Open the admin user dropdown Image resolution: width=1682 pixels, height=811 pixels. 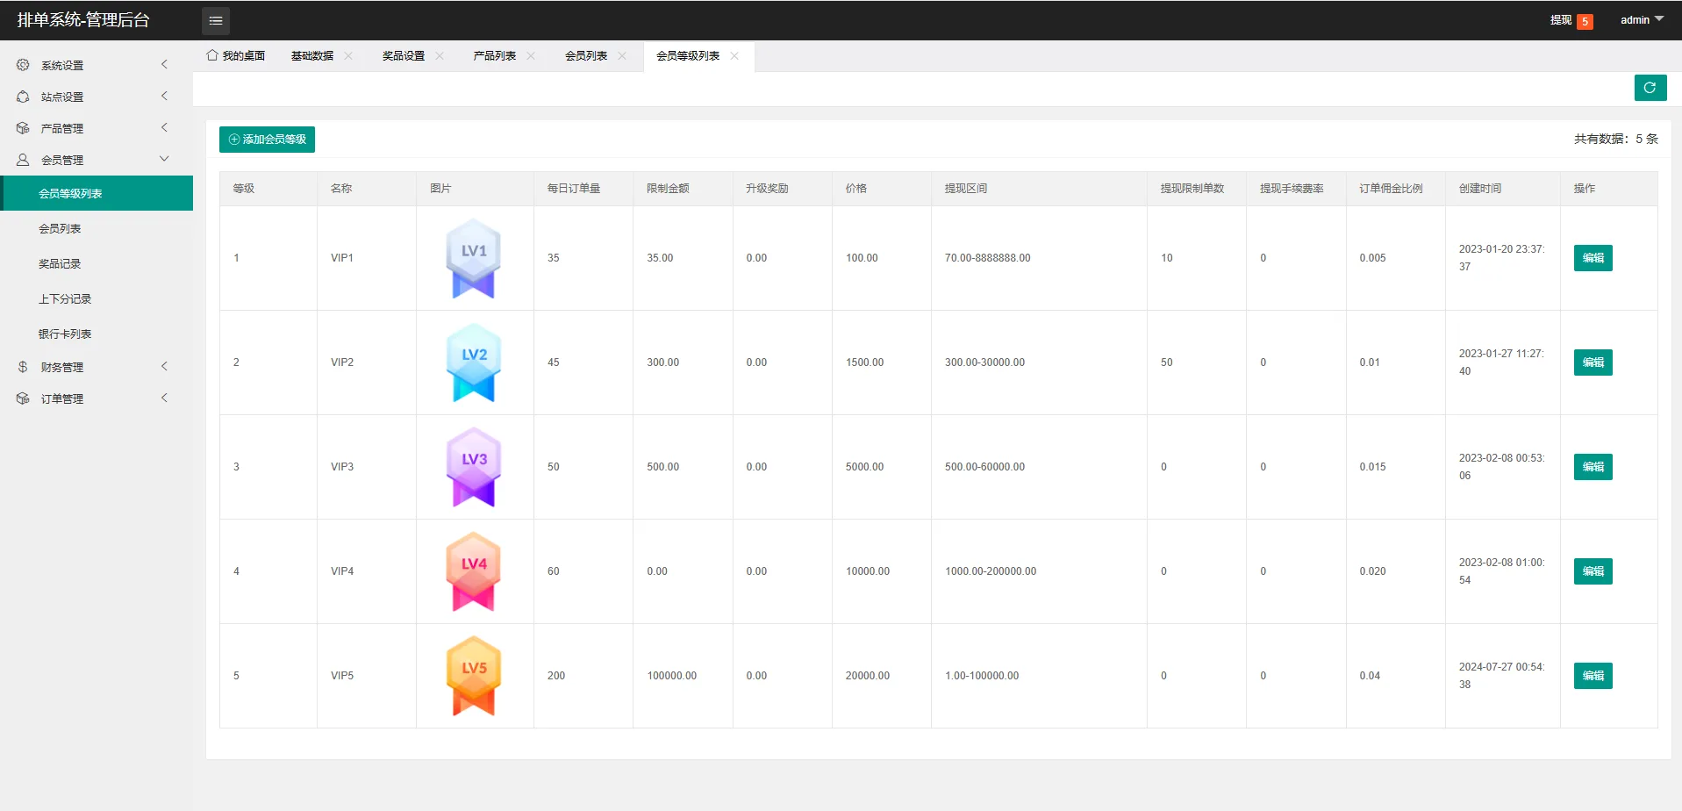pyautogui.click(x=1641, y=20)
